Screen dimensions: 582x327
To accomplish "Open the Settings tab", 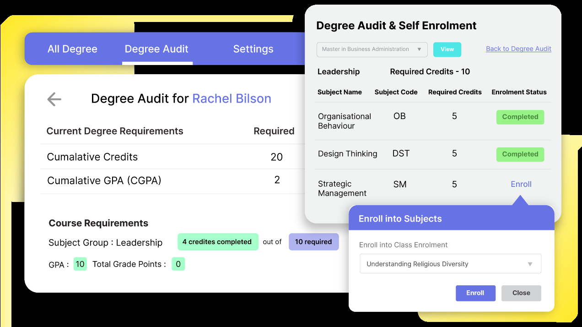I will 253,49.
